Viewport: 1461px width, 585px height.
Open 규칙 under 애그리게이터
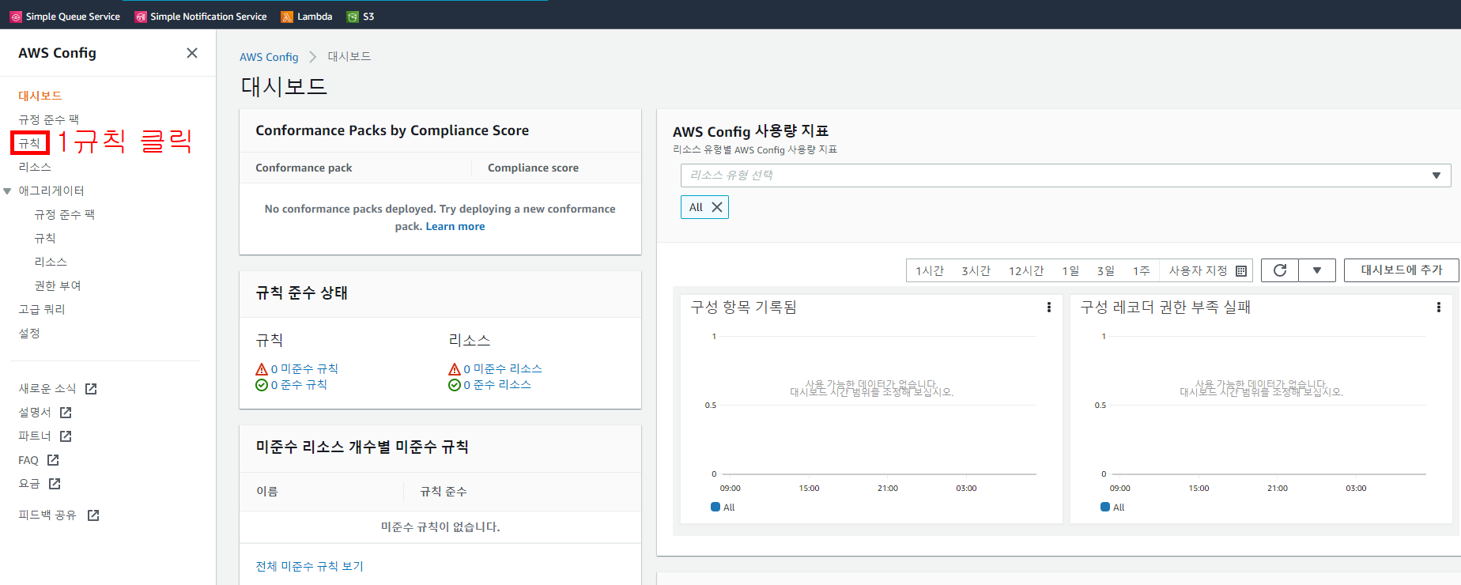pos(45,238)
